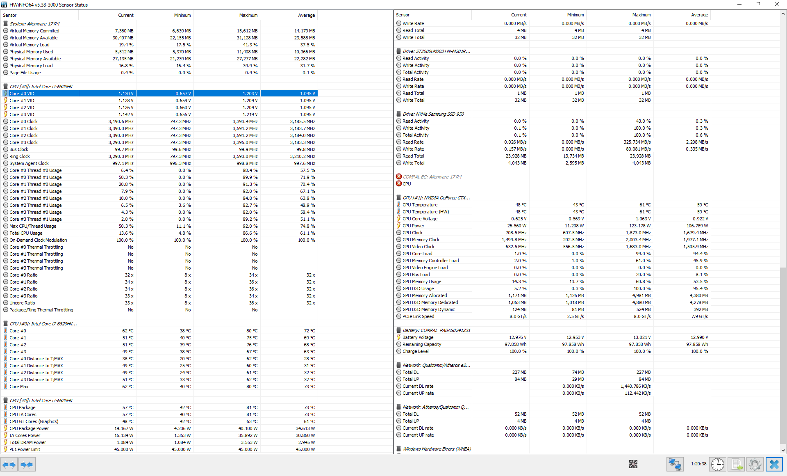
Task: Click the right pane Average column header
Action: 699,15
